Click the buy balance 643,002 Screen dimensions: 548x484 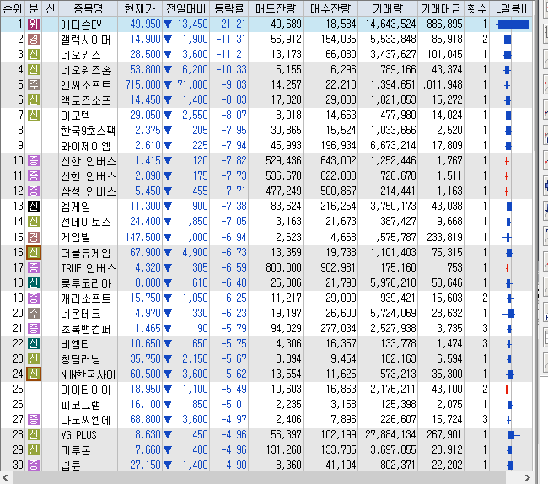point(338,160)
